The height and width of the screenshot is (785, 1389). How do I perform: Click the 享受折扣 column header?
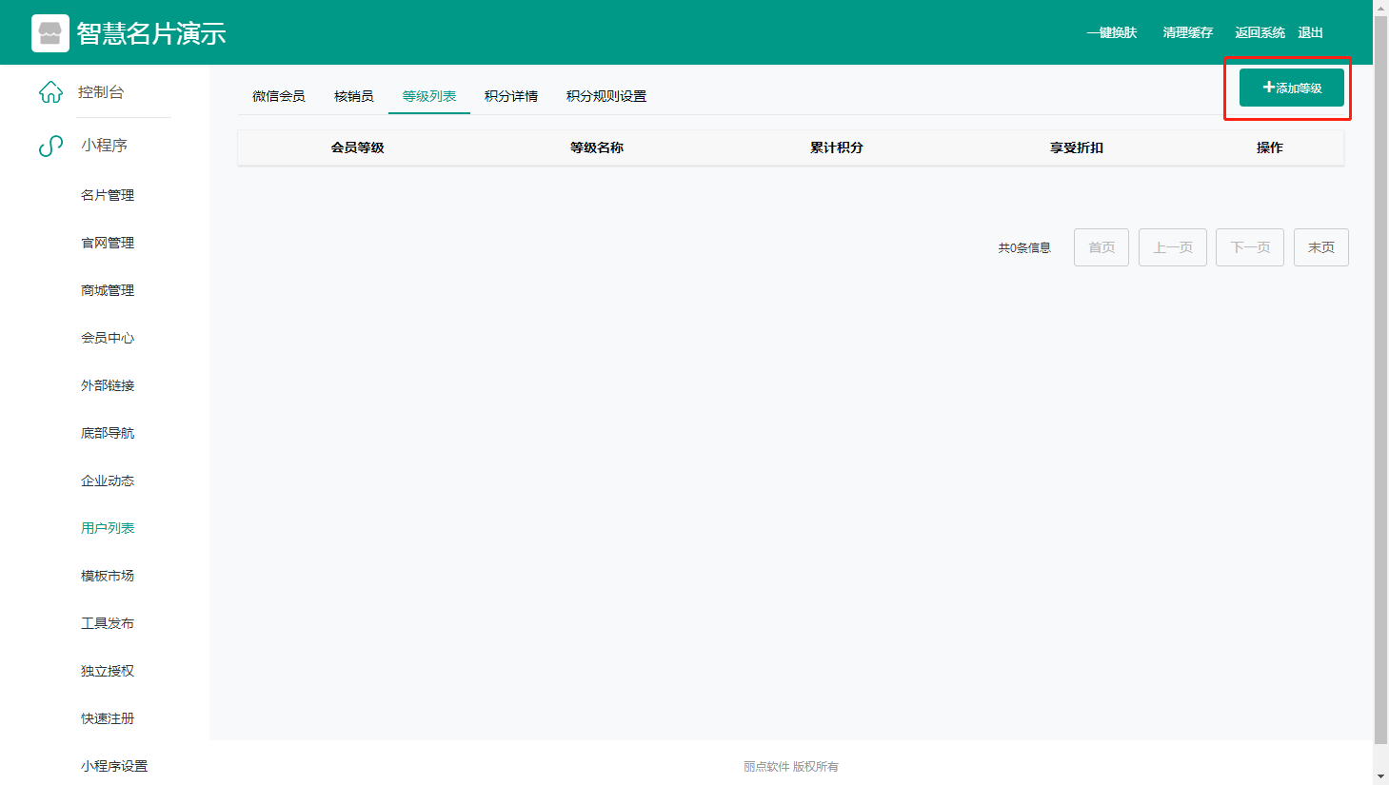tap(1077, 147)
